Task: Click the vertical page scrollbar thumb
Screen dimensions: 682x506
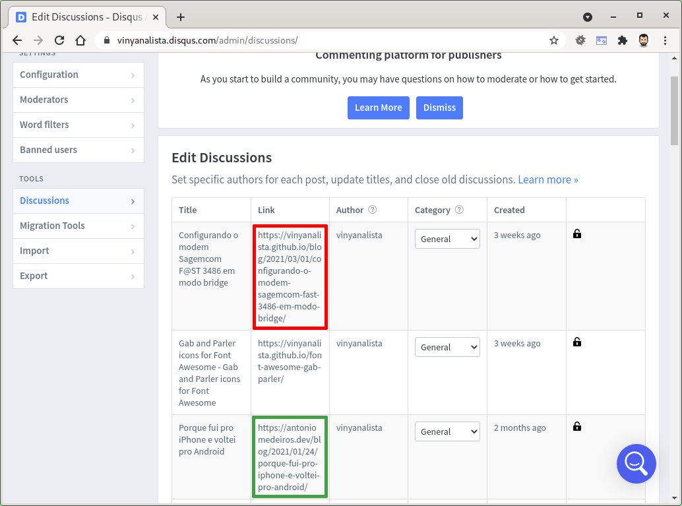Action: click(674, 111)
